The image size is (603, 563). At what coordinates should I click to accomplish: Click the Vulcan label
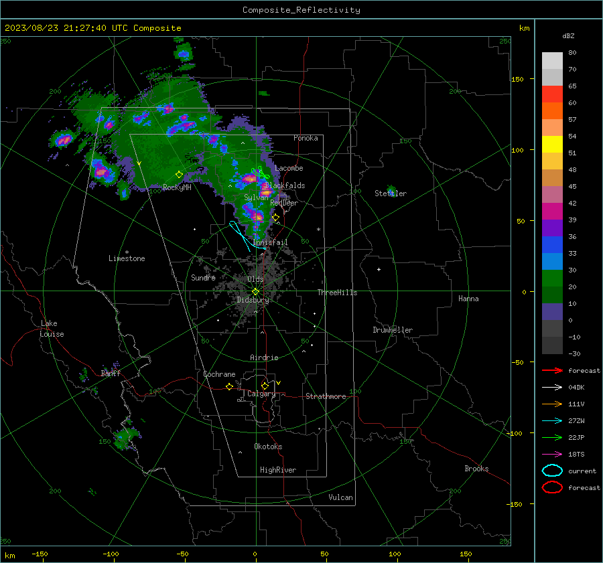[x=340, y=497]
